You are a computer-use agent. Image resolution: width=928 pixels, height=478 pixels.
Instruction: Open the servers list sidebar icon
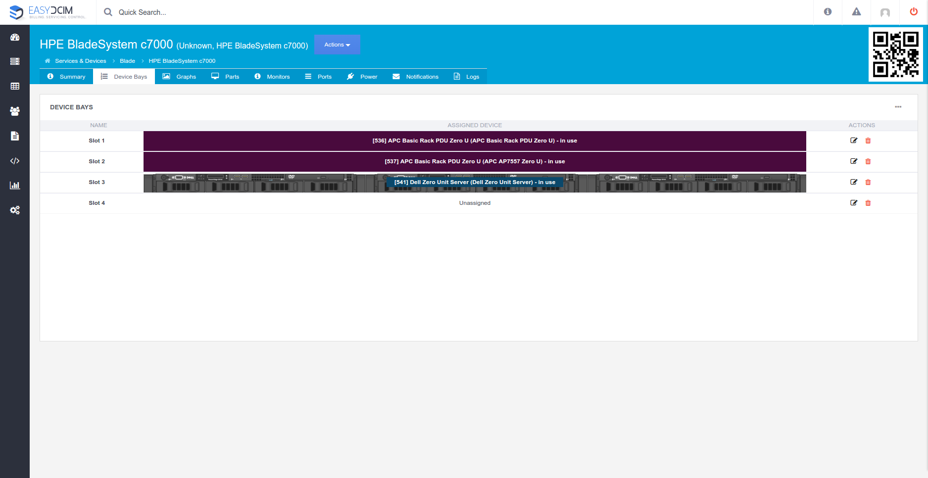[x=15, y=61]
